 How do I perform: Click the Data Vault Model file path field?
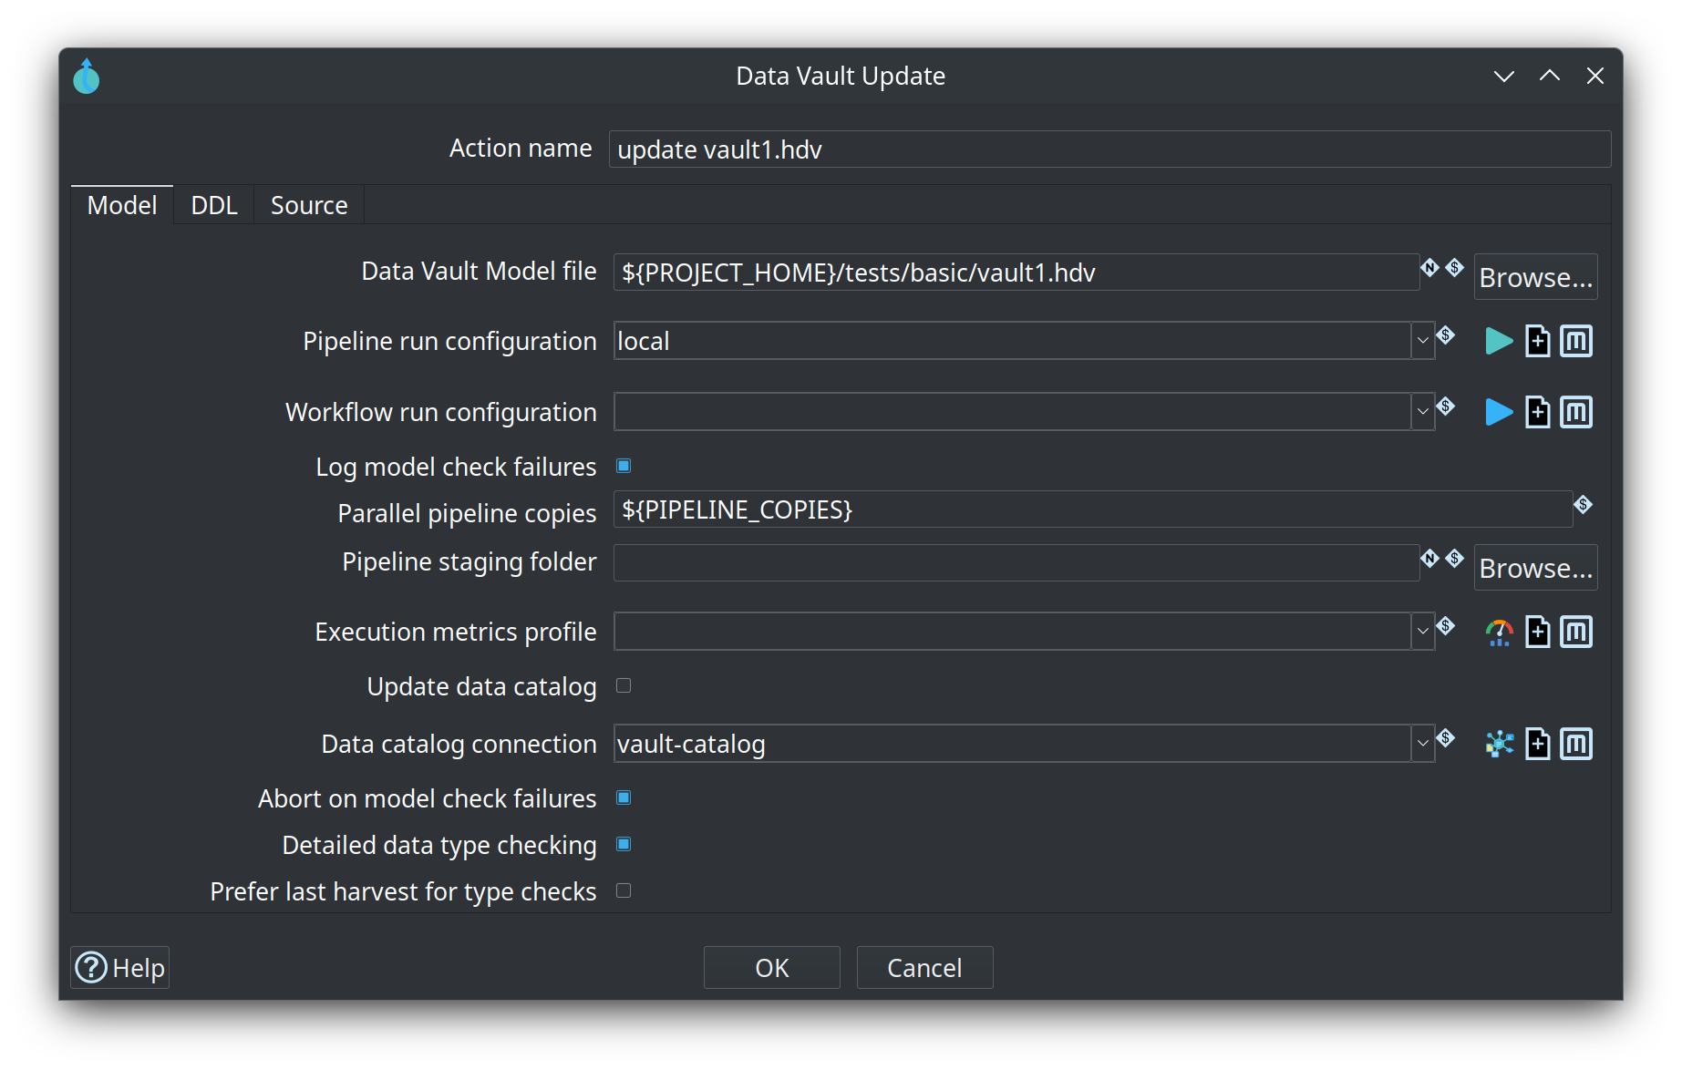point(1016,273)
